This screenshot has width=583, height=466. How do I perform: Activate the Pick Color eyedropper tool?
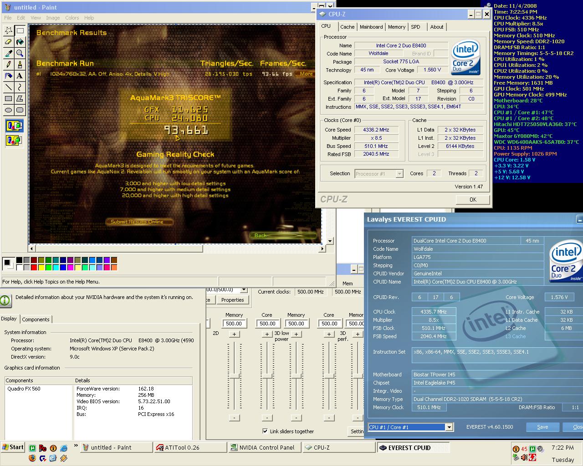tap(8, 53)
